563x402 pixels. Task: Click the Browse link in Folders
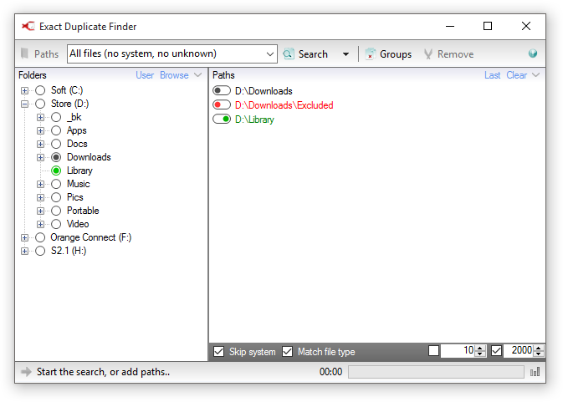[174, 75]
